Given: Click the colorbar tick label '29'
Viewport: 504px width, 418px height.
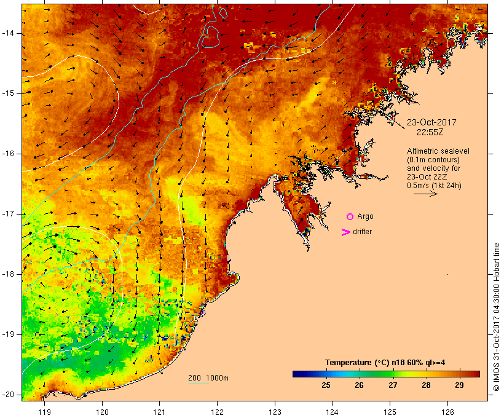Looking at the screenshot, I should click(459, 385).
